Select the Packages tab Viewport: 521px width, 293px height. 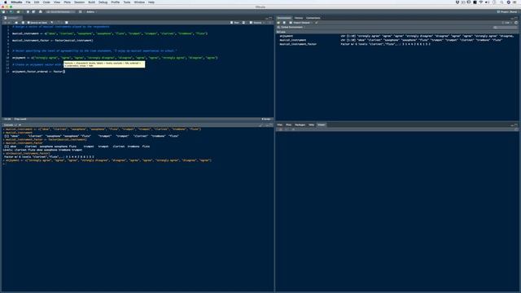(300, 125)
